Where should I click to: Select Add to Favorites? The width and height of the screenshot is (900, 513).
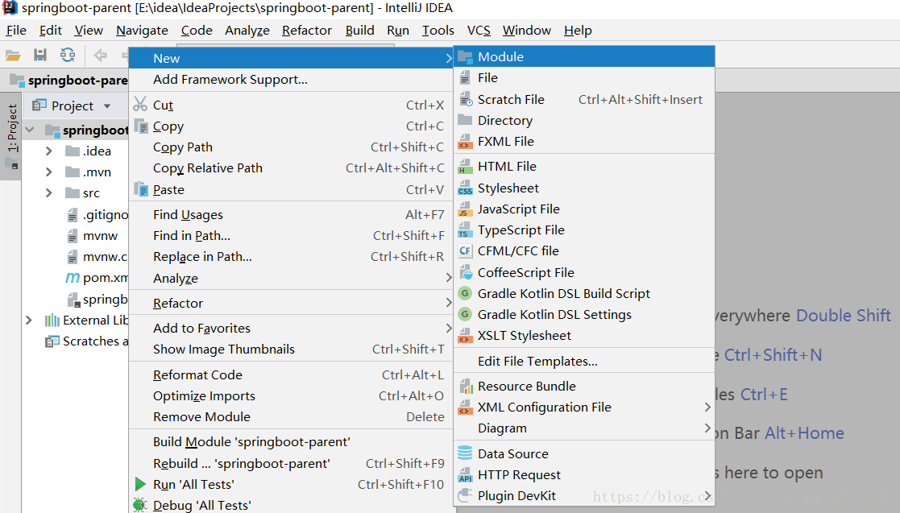291,329
